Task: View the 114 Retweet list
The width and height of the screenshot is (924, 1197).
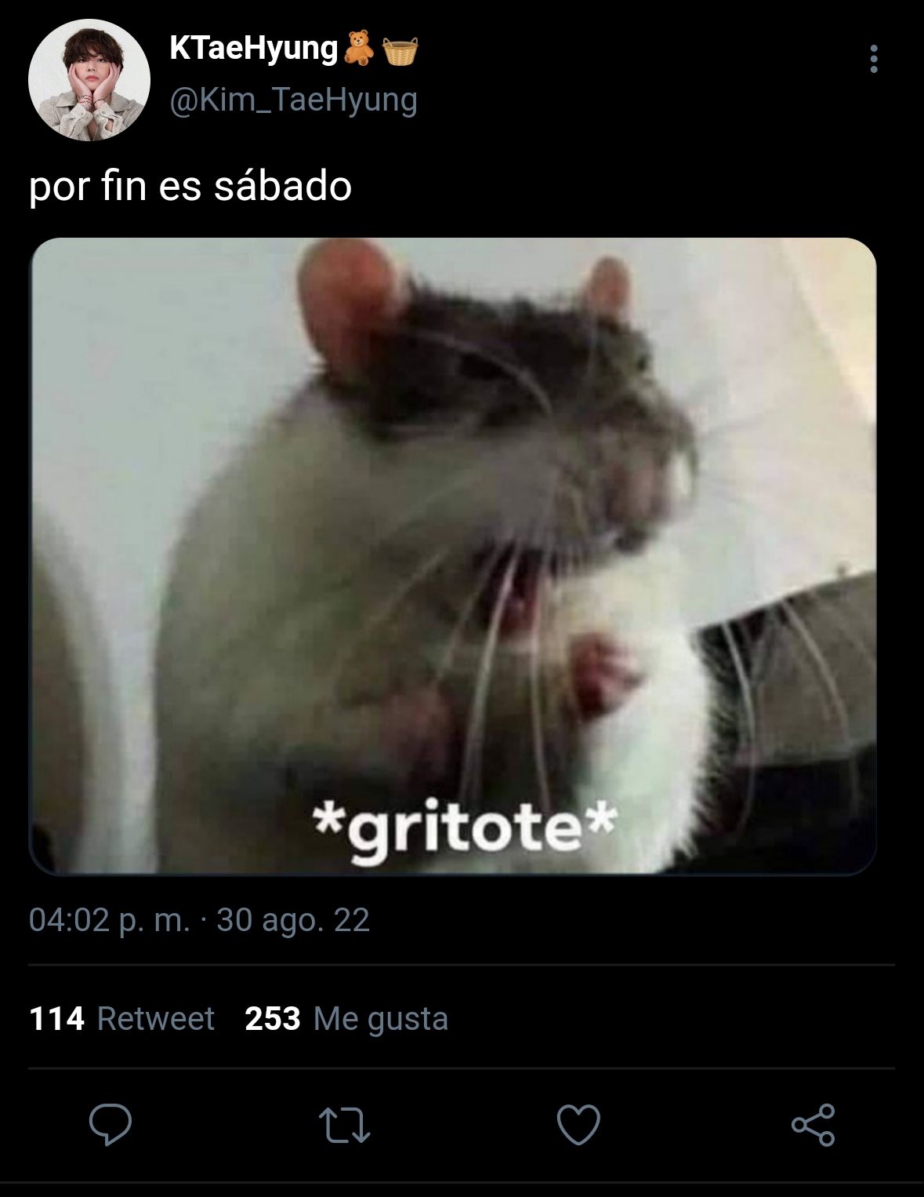Action: 121,1018
